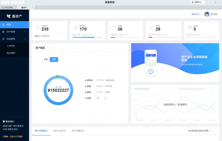Switch asset overview to 数量 view
The image size is (222, 141).
click(45, 59)
